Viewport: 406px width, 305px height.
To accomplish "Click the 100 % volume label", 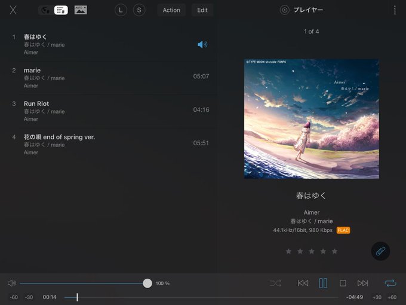I will pos(162,283).
